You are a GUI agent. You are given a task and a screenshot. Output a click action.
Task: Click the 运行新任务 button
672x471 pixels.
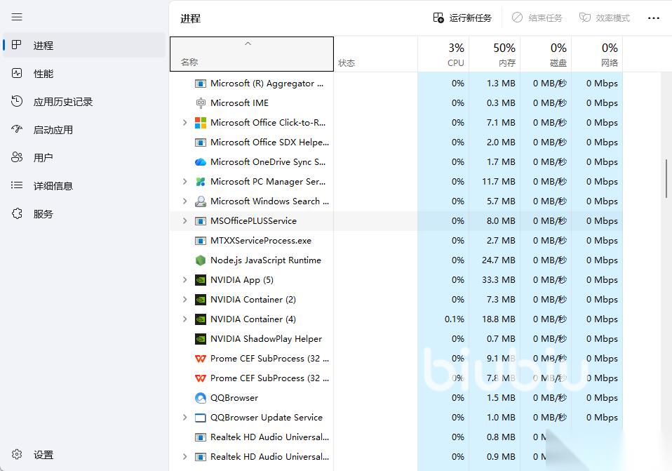[x=462, y=18]
